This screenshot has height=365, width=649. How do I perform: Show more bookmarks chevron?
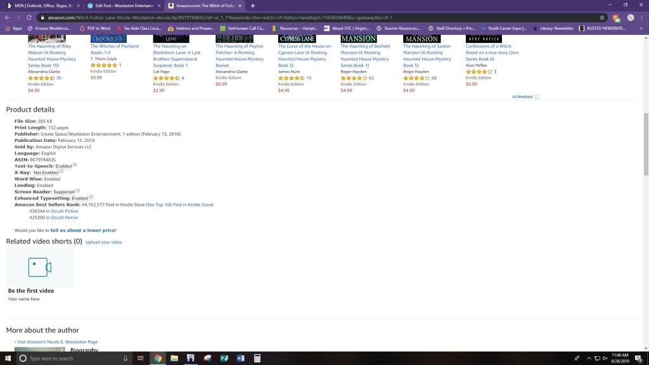[x=641, y=28]
